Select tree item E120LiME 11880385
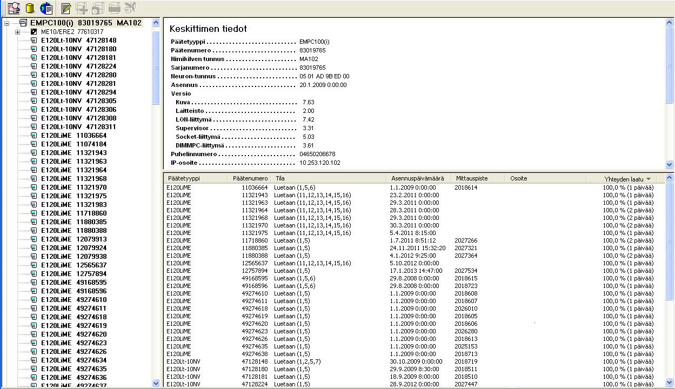This screenshot has height=389, width=675. click(74, 222)
